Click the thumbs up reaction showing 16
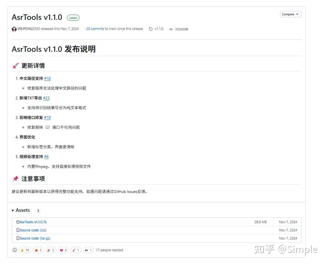Viewport: 326px width, 264px height. point(25,250)
